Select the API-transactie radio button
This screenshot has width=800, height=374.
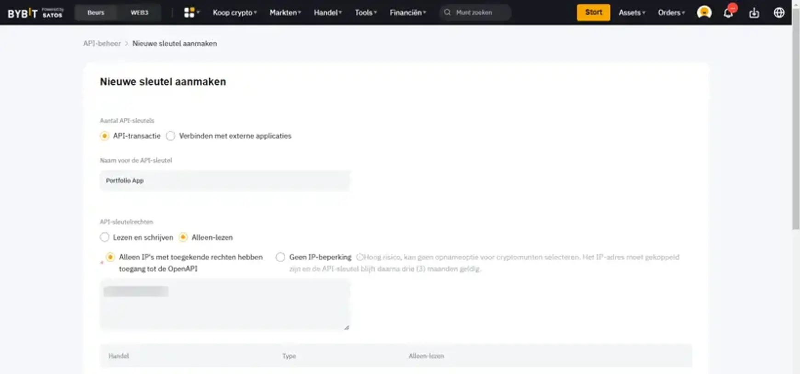(x=105, y=136)
